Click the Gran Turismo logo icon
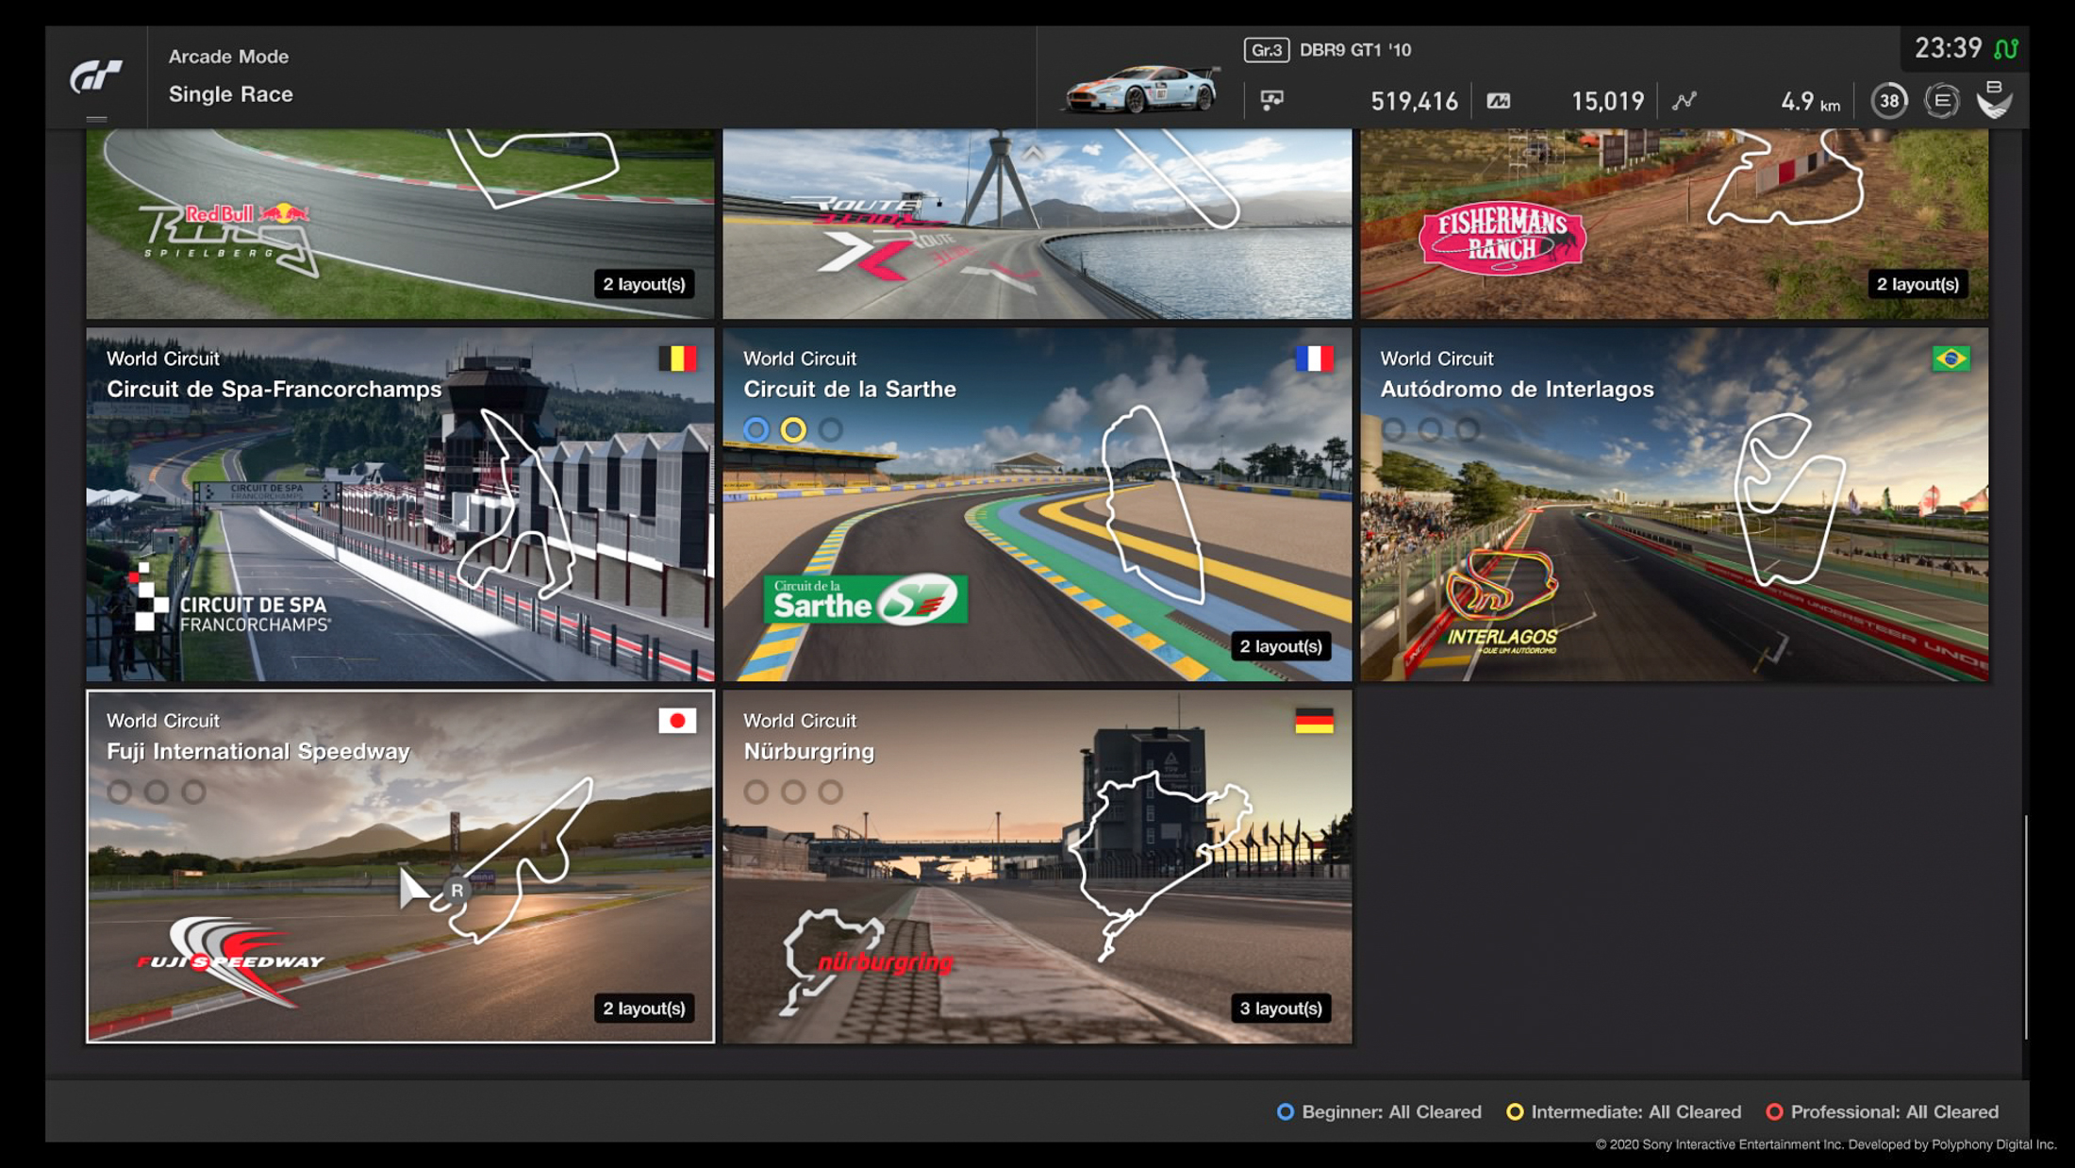Image resolution: width=2075 pixels, height=1168 pixels. (96, 76)
